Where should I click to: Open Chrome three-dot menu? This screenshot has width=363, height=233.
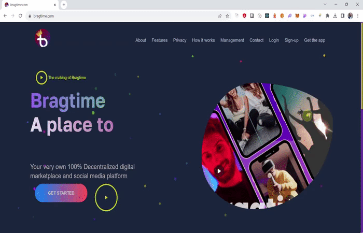click(358, 16)
